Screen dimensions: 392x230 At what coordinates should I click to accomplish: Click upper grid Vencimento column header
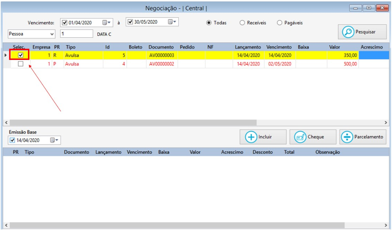point(279,47)
